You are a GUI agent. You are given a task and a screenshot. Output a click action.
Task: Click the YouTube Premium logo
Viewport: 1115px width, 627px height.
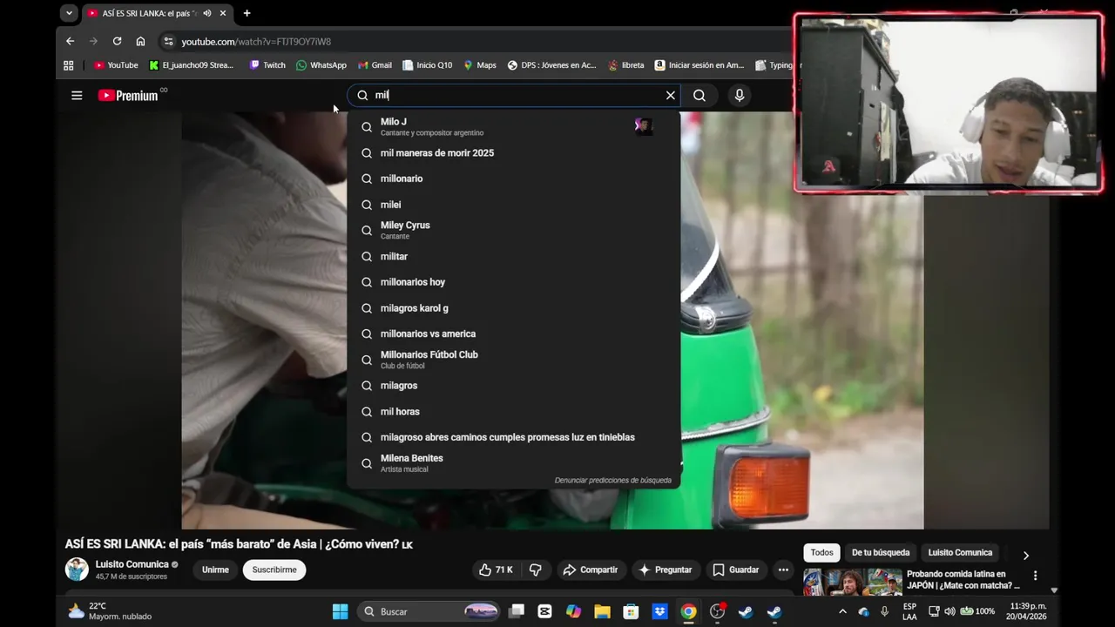click(128, 96)
